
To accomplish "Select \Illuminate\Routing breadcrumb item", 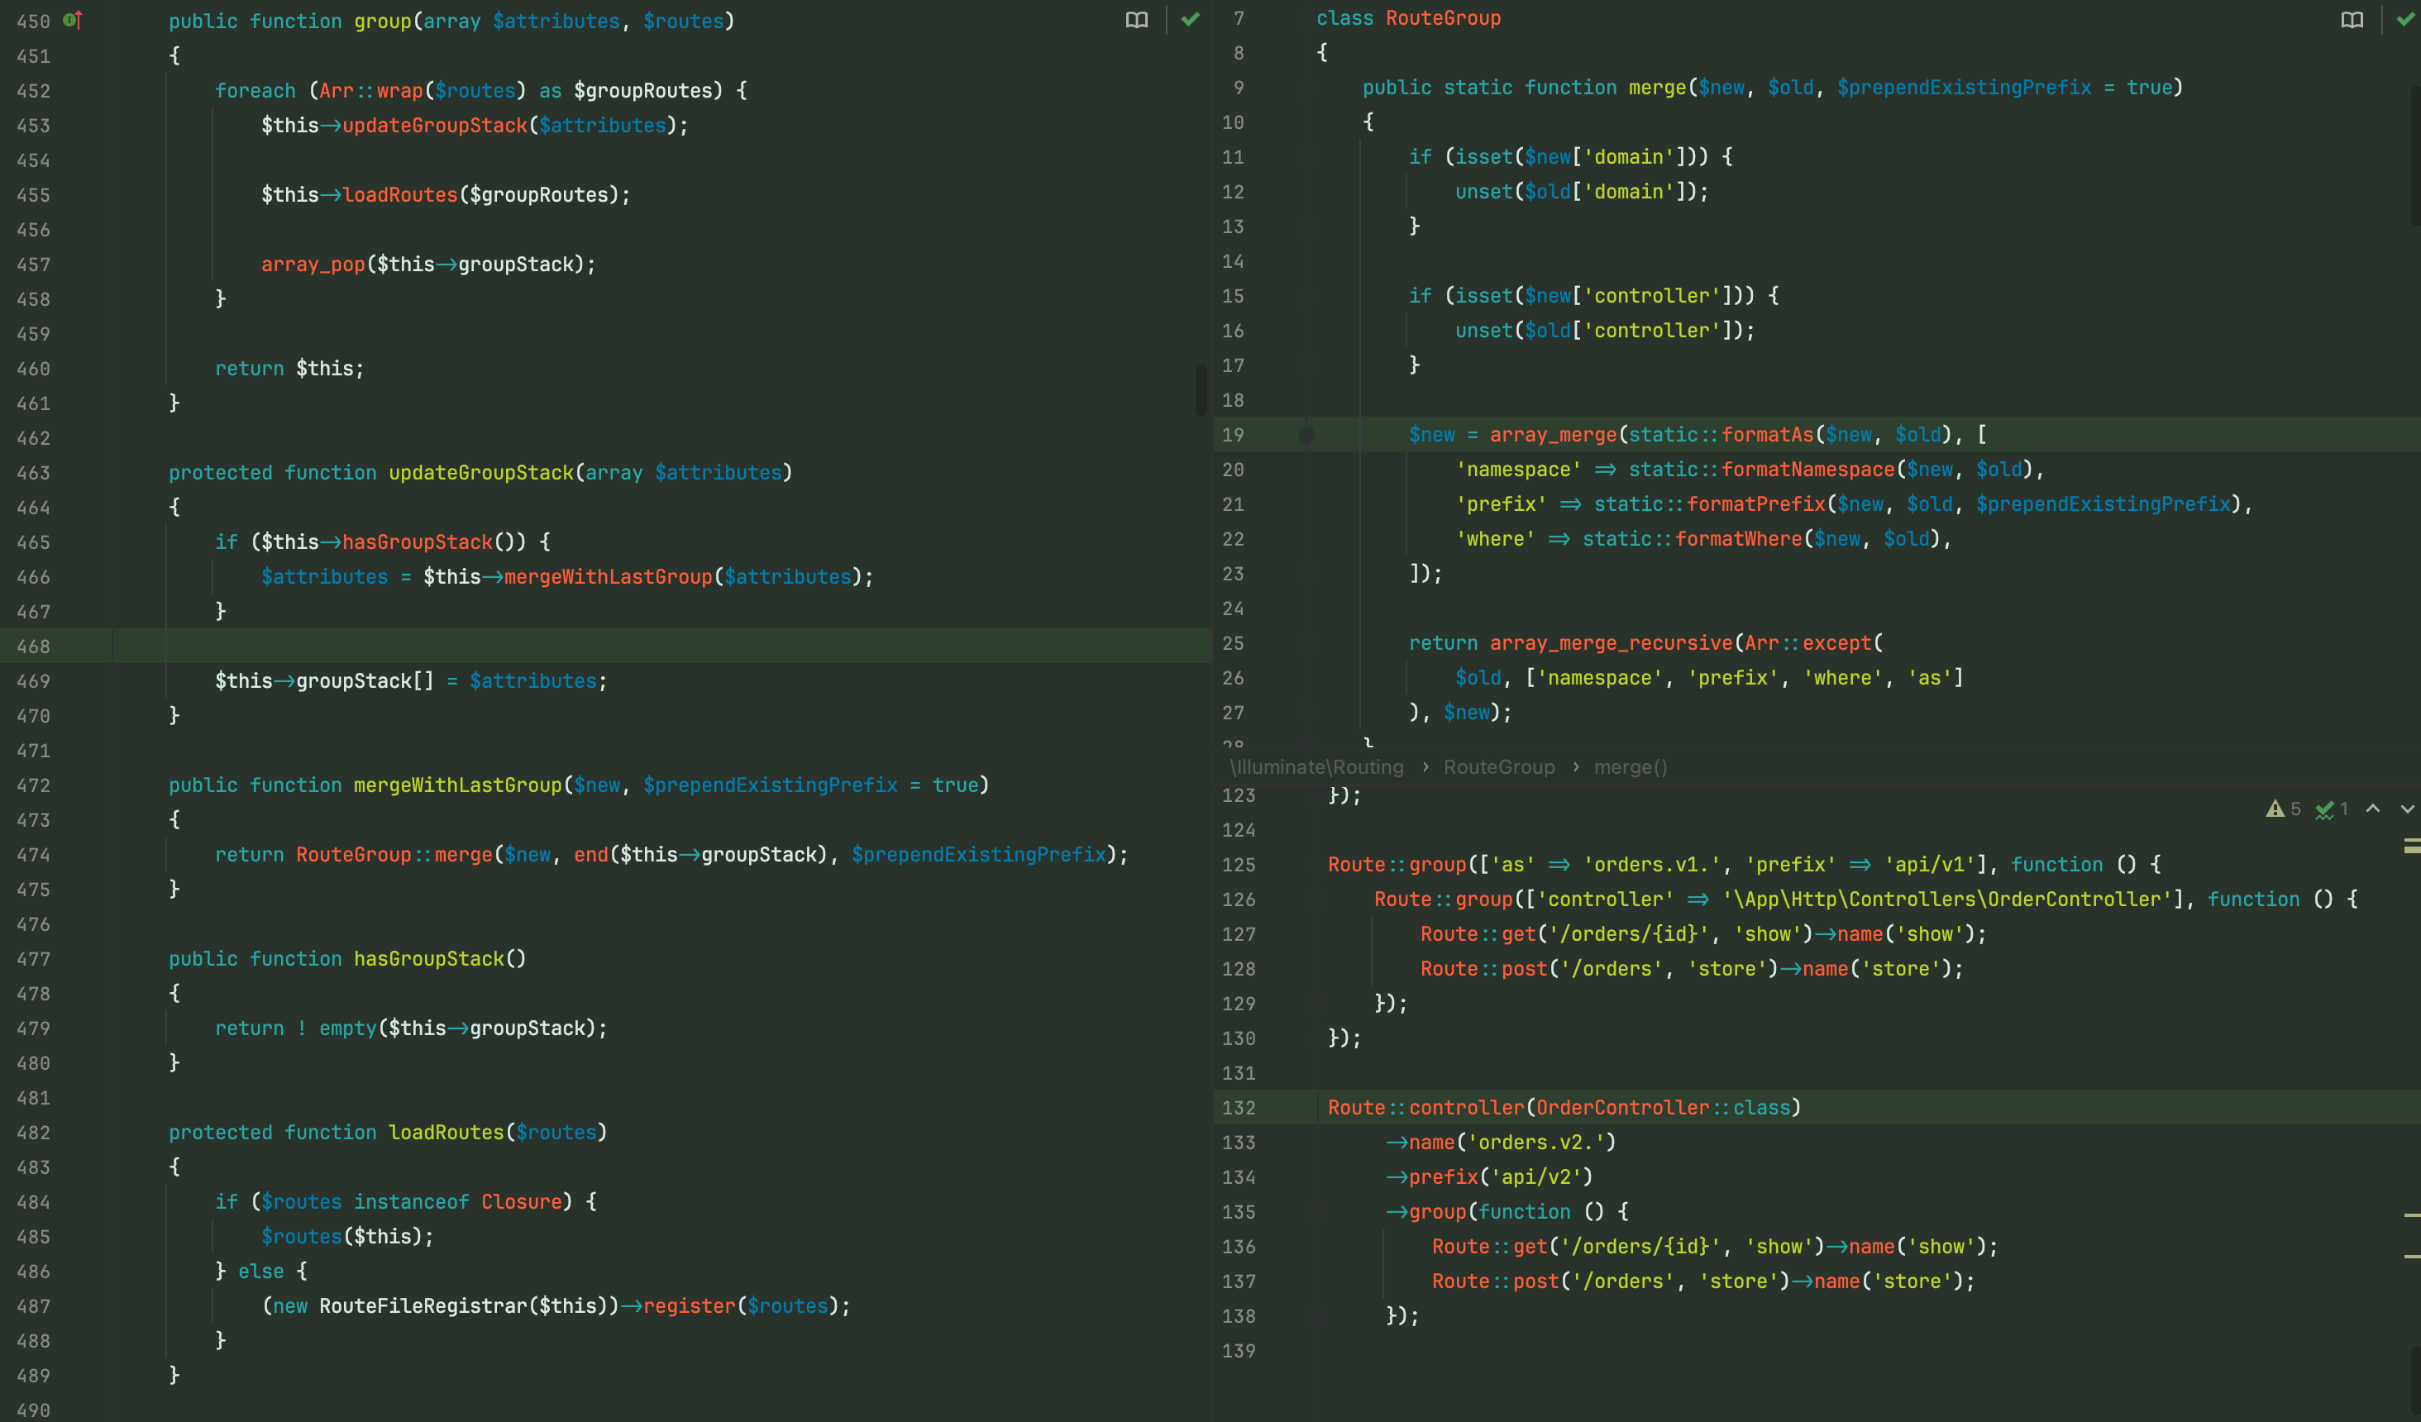I will tap(1316, 766).
